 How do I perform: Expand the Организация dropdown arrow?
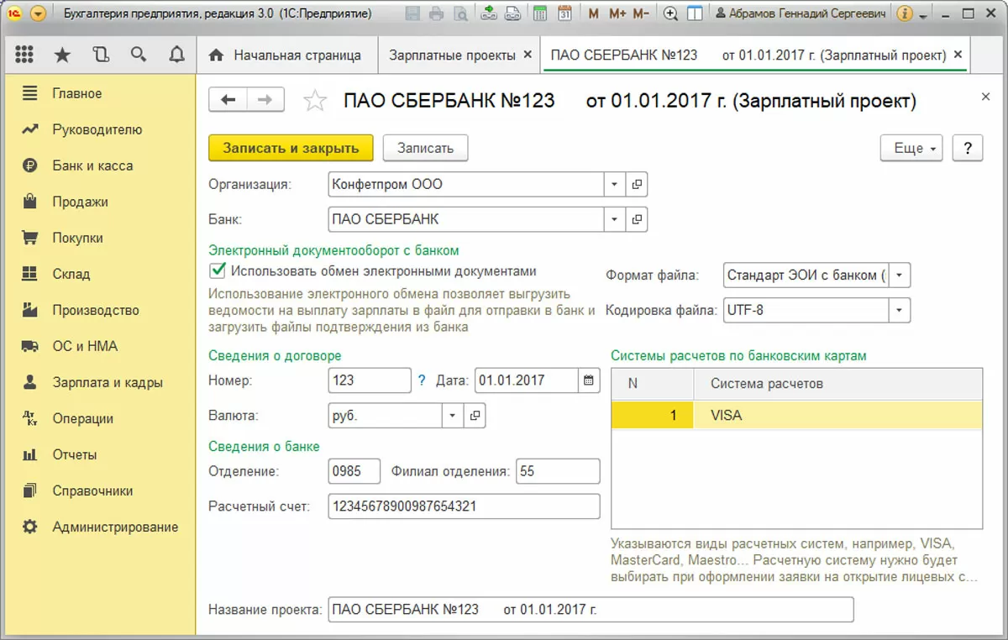(614, 184)
